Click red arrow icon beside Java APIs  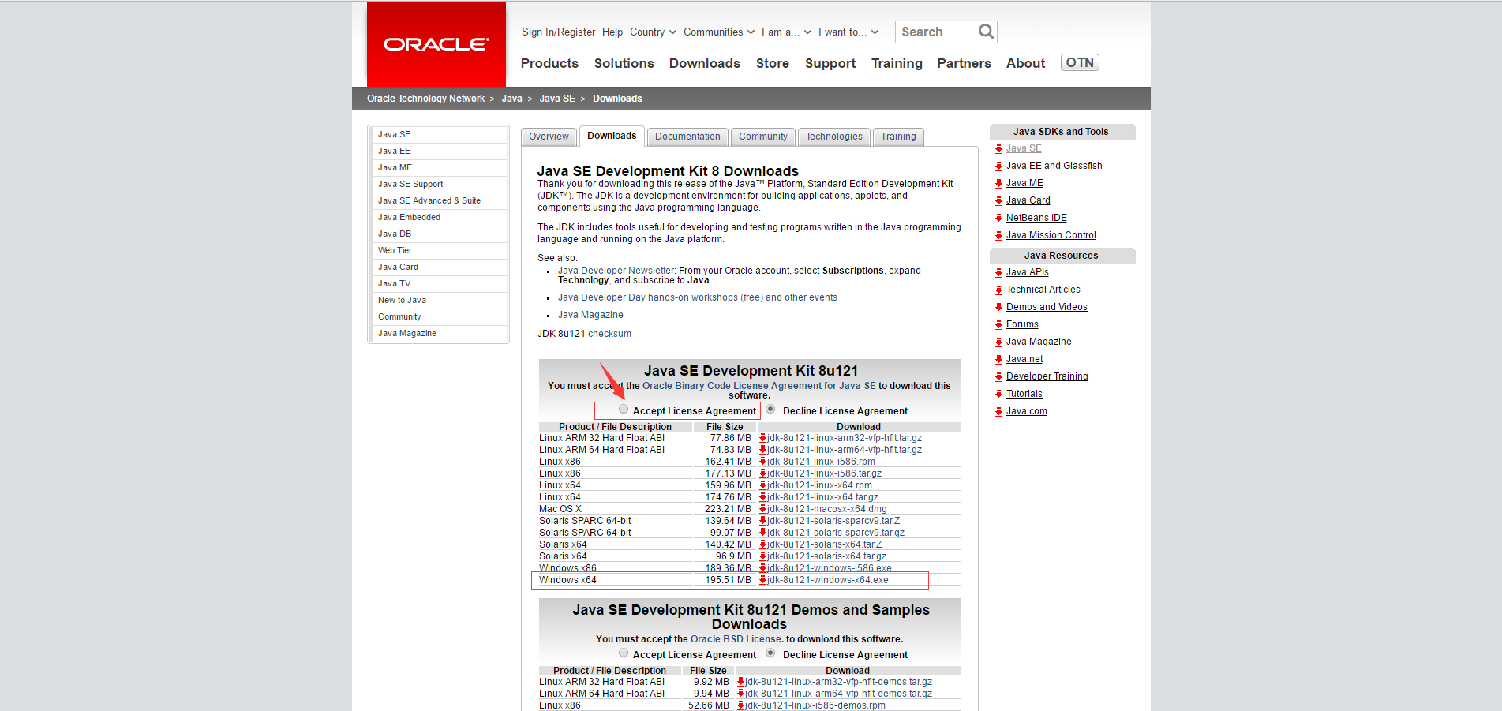click(x=999, y=272)
